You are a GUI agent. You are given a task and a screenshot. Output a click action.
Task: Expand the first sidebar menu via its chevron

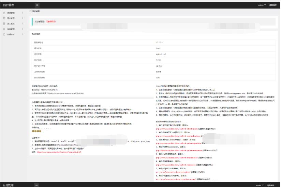point(22,13)
